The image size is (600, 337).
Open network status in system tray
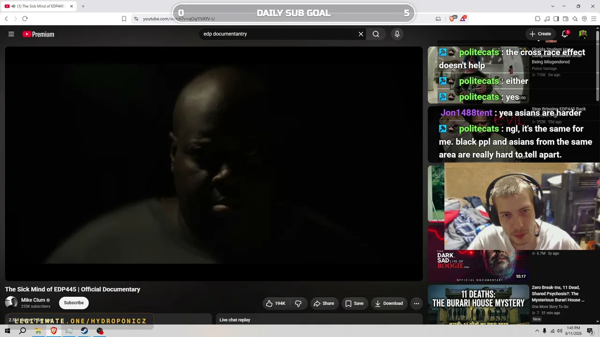point(552,331)
